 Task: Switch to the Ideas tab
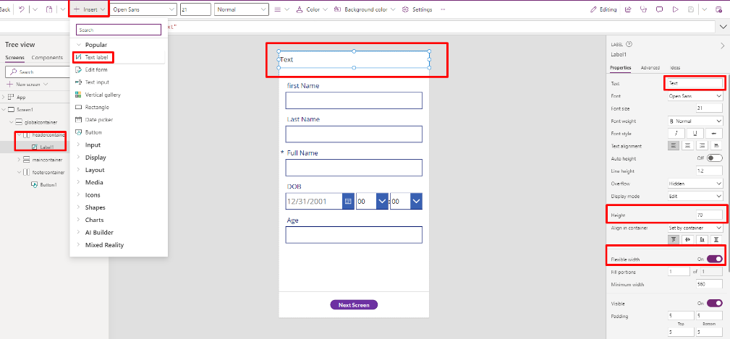[x=675, y=67]
